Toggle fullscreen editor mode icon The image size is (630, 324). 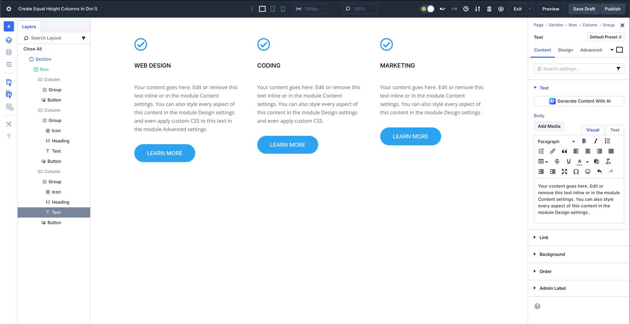(x=564, y=171)
